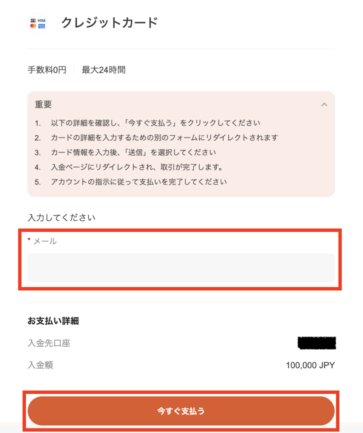Click instruction step 3 about 送信
This screenshot has height=433, width=363.
(x=125, y=152)
